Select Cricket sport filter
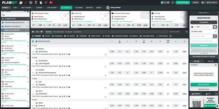 coord(106,36)
